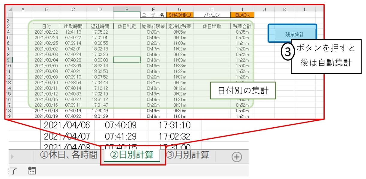Select column H header
This screenshot has height=179, width=366.
coord(212,9)
